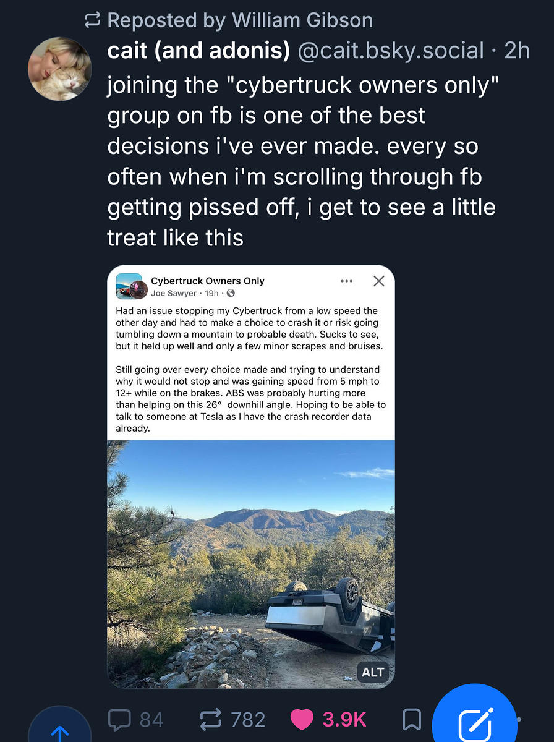
Task: Tap the globe public-visibility icon
Action: click(x=231, y=294)
